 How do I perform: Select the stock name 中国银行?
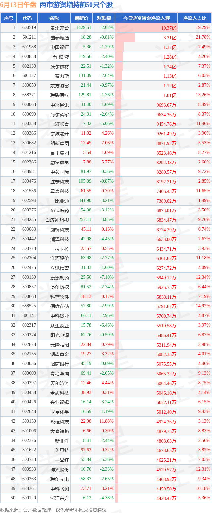[x=60, y=47]
